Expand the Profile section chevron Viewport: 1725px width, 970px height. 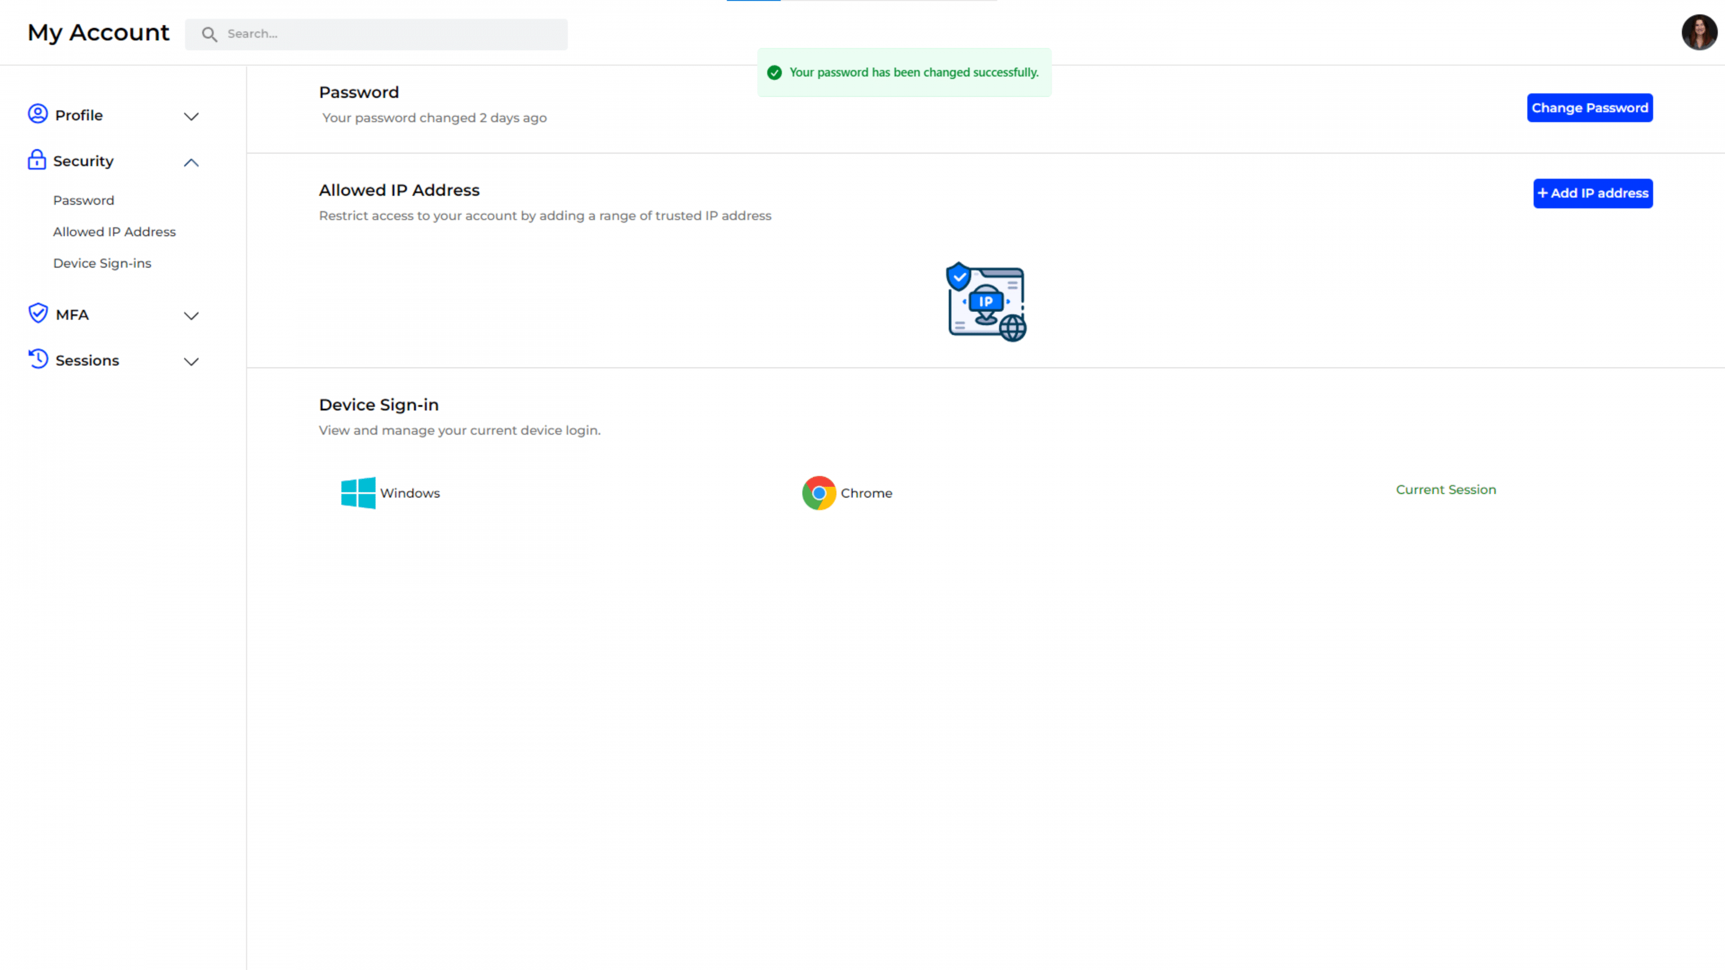(192, 117)
